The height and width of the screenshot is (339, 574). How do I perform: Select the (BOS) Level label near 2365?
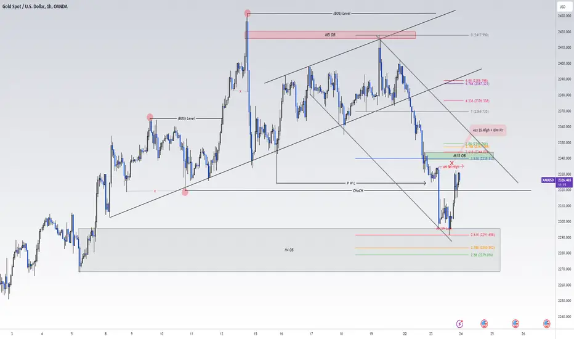click(186, 118)
